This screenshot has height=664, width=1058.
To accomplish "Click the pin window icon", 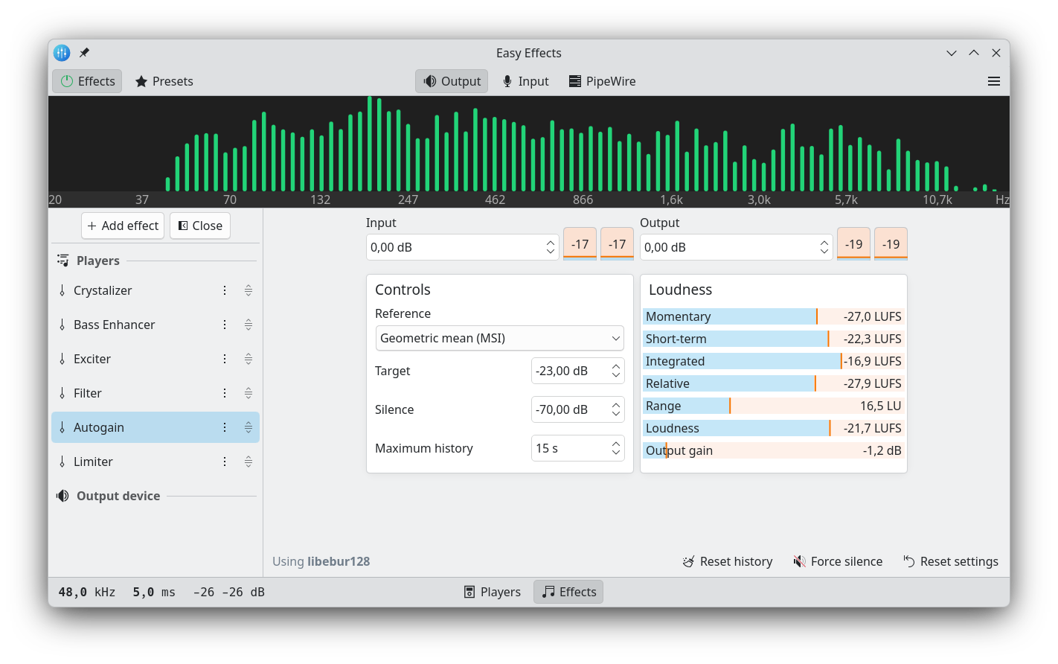I will point(84,53).
